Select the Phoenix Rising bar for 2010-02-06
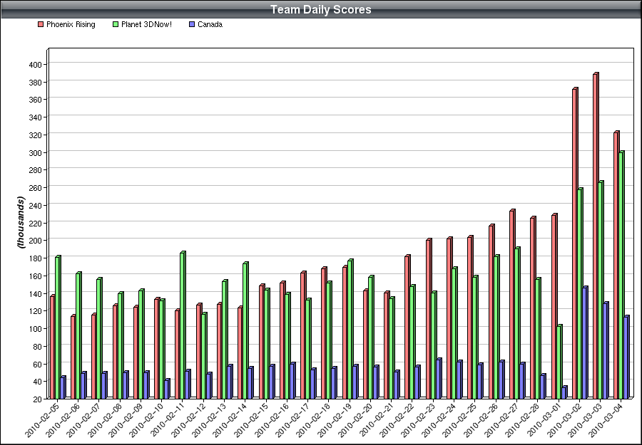The height and width of the screenshot is (445, 642). pyautogui.click(x=73, y=357)
